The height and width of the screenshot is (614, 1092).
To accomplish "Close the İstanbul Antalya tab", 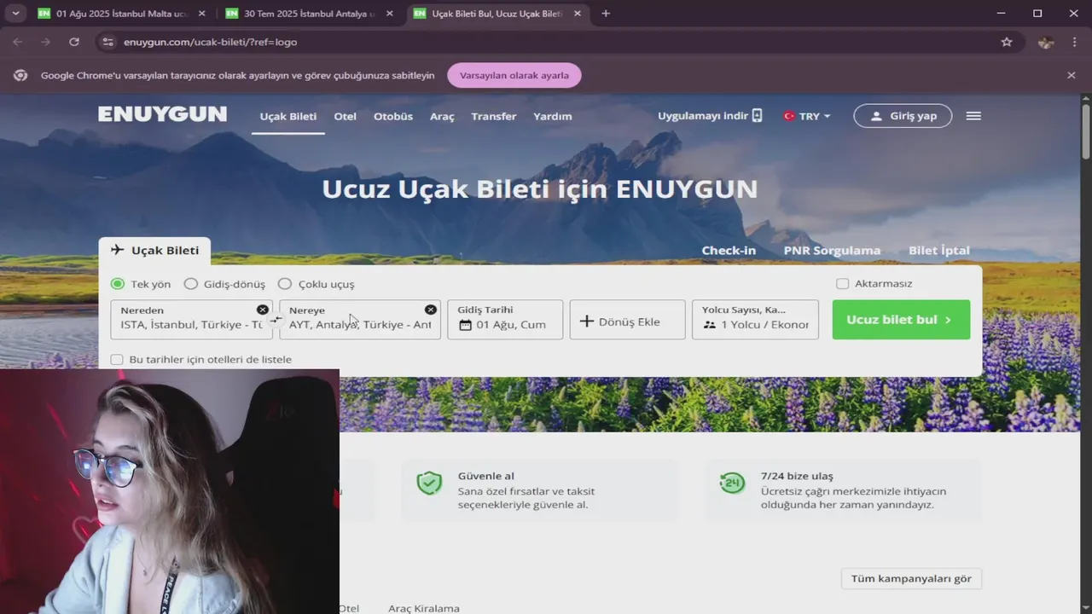I will [x=389, y=14].
